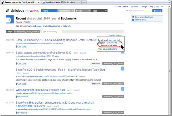Expand the Jeff Cate account dropdown
The image size is (172, 116).
[127, 7]
